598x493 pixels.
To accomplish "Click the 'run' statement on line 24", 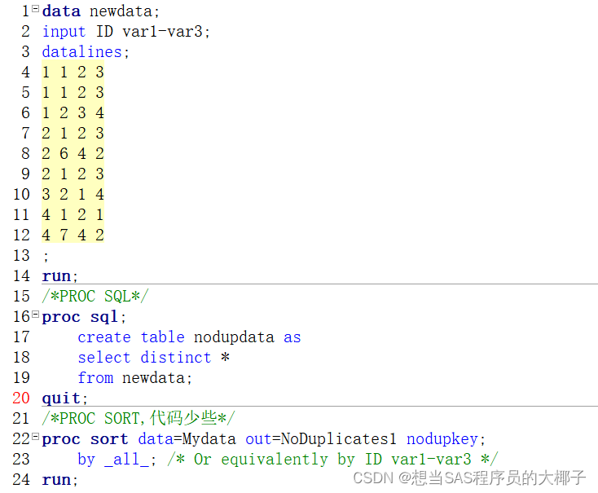I will pyautogui.click(x=59, y=480).
